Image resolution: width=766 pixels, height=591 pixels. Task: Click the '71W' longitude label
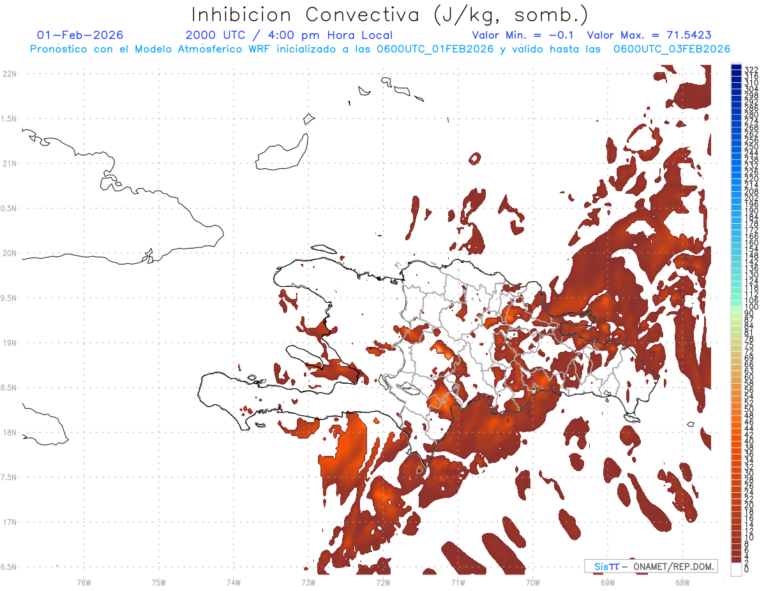click(458, 582)
